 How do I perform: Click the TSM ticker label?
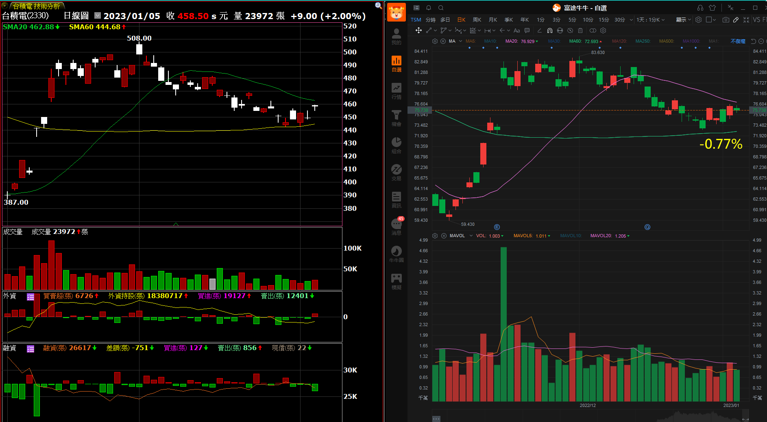416,19
